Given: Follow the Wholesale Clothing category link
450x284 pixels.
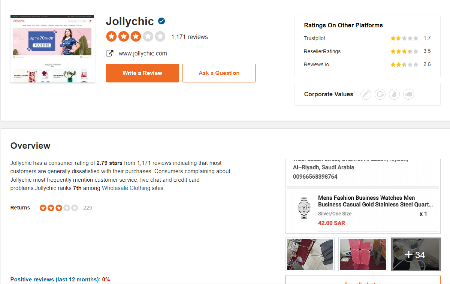Looking at the screenshot, I should [126, 188].
